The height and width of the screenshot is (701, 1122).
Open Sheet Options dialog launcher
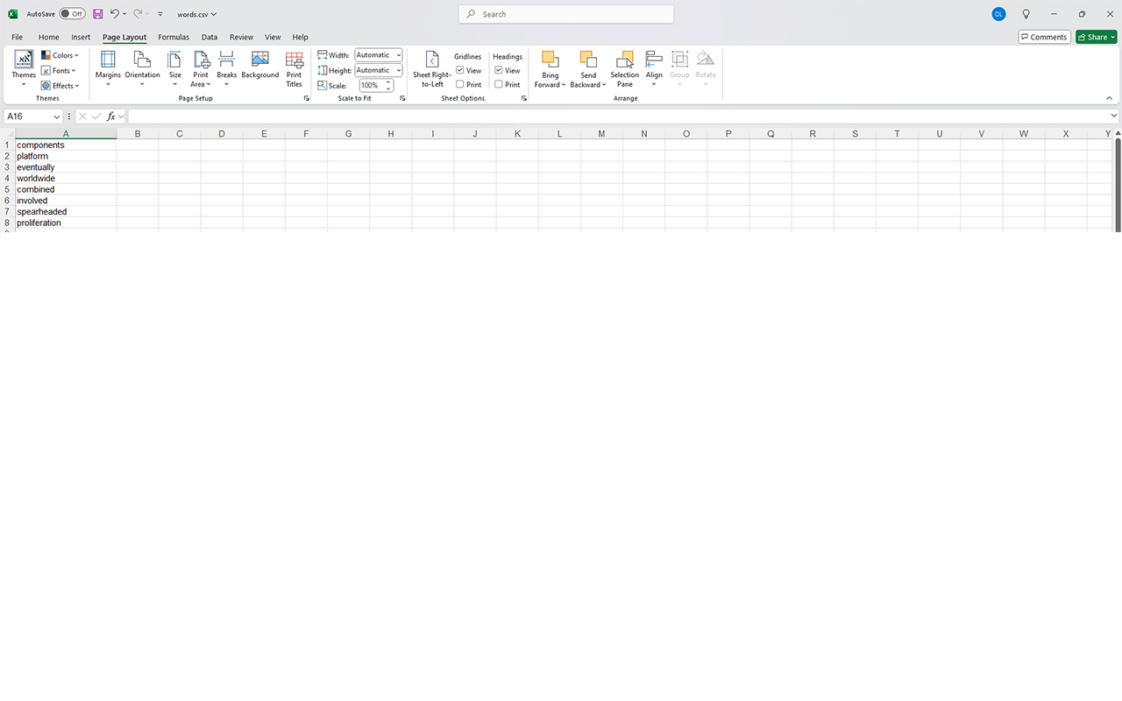[524, 98]
